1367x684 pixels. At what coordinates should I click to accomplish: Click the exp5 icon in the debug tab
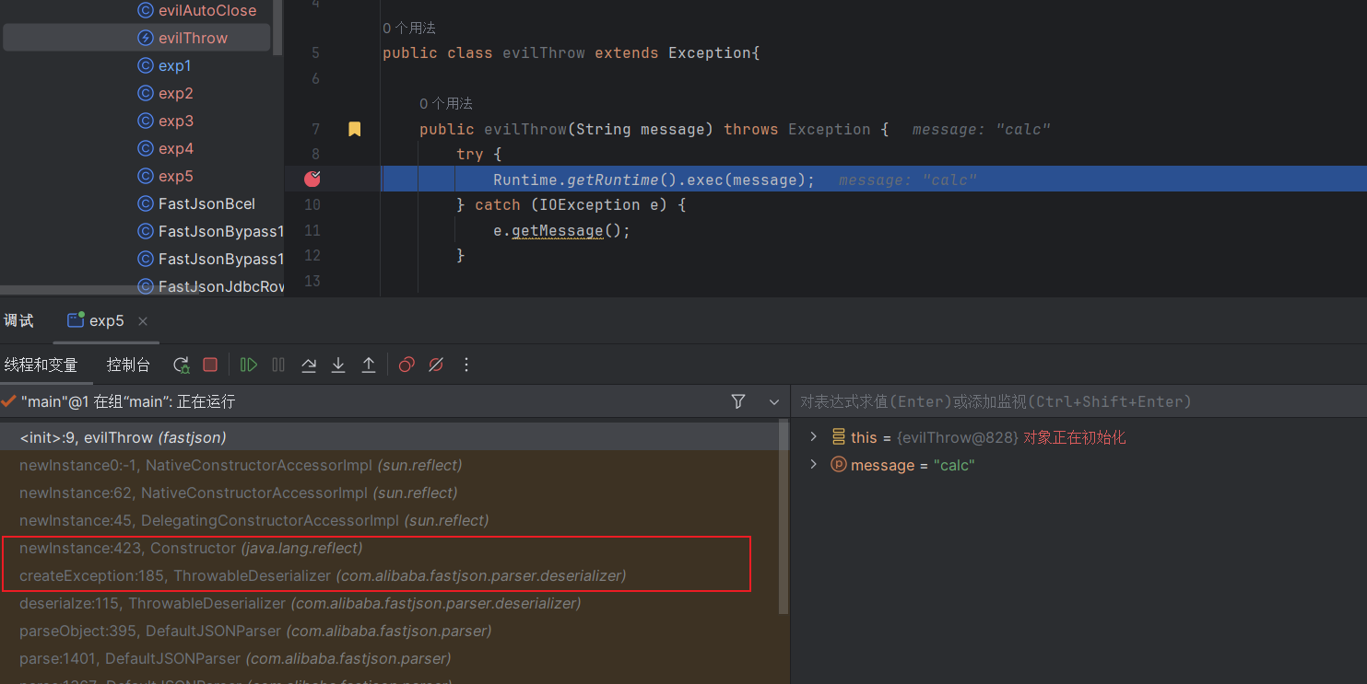[76, 320]
